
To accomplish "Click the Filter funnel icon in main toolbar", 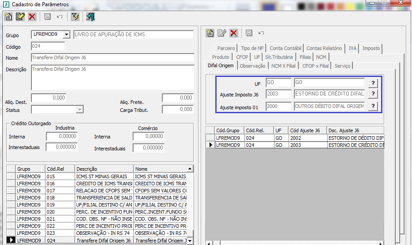I will click(x=75, y=17).
